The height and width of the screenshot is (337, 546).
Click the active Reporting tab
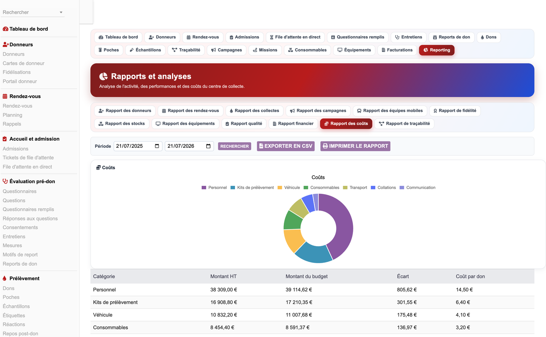(x=437, y=50)
